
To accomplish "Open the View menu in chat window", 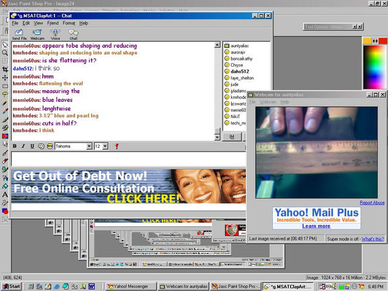I will [x=38, y=23].
